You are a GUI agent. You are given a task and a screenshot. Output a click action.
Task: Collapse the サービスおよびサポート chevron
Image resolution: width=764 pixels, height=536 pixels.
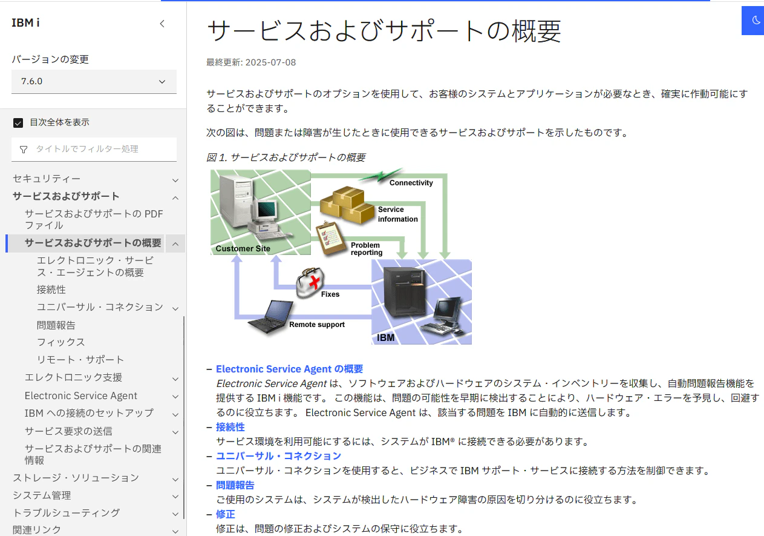[x=175, y=197]
